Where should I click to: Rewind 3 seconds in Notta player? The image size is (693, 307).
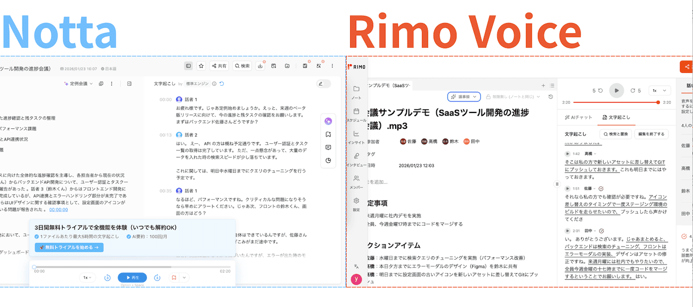click(107, 278)
